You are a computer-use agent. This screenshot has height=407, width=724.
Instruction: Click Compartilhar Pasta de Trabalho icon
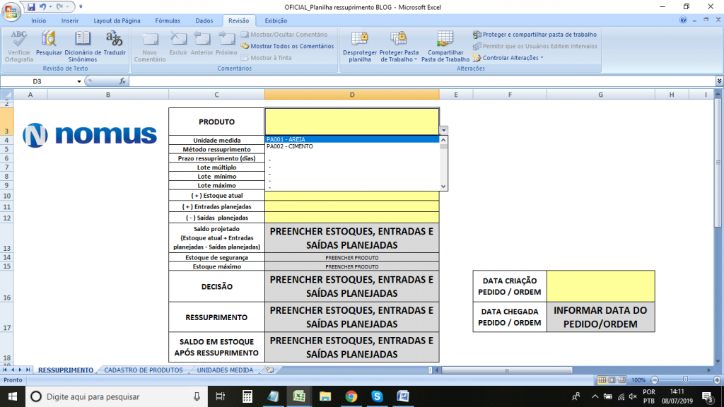pos(445,40)
